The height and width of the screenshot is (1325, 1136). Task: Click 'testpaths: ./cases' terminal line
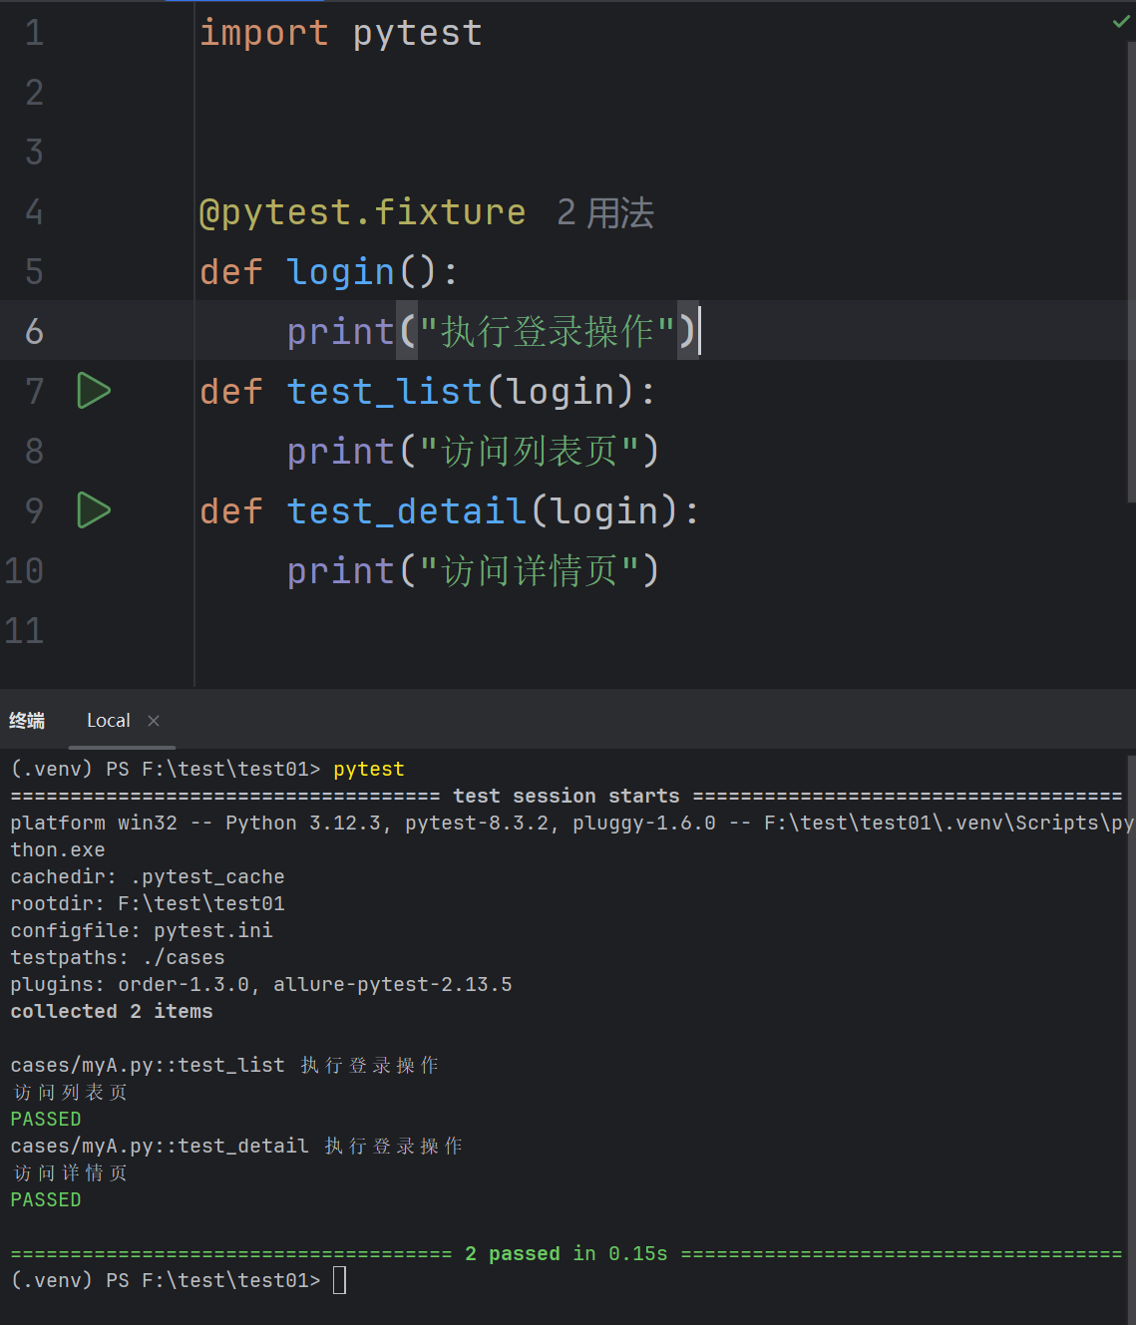(x=118, y=957)
